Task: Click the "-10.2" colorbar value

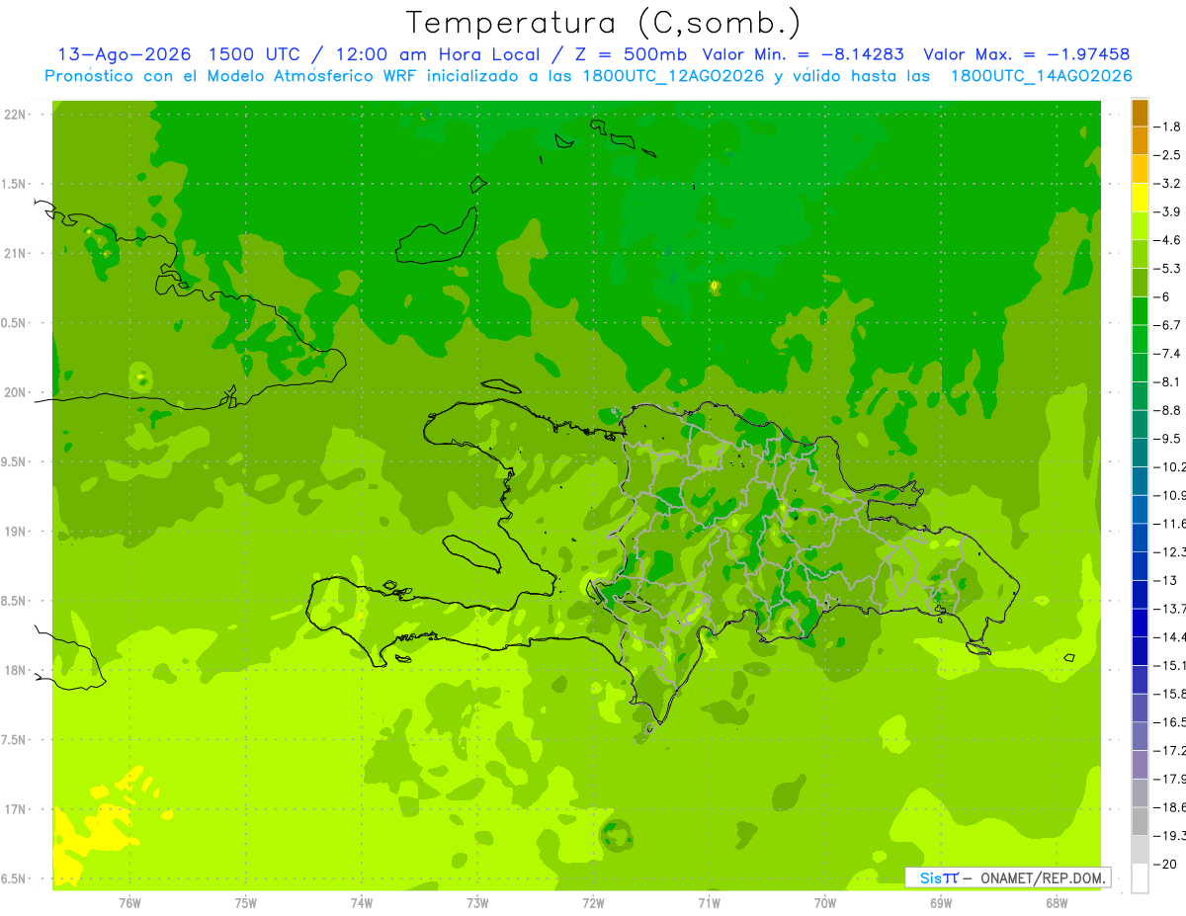Action: point(1171,466)
